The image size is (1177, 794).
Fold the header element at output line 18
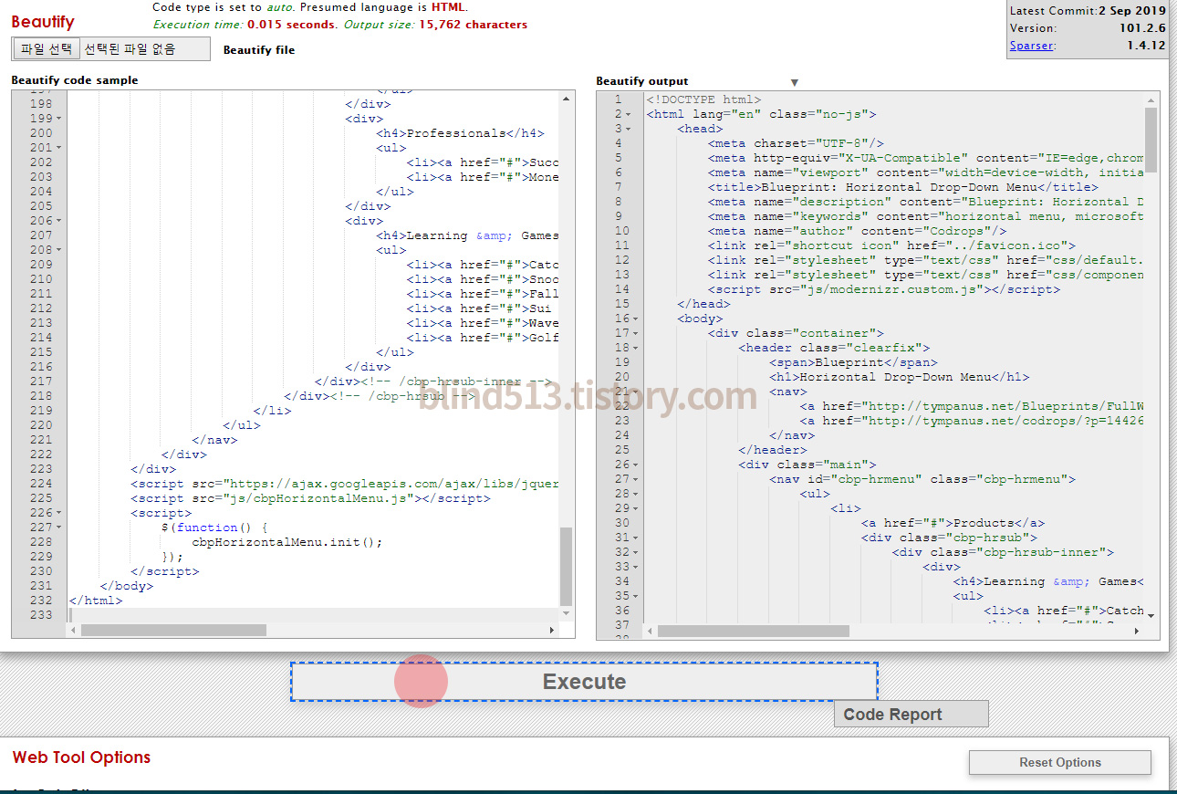click(x=636, y=348)
